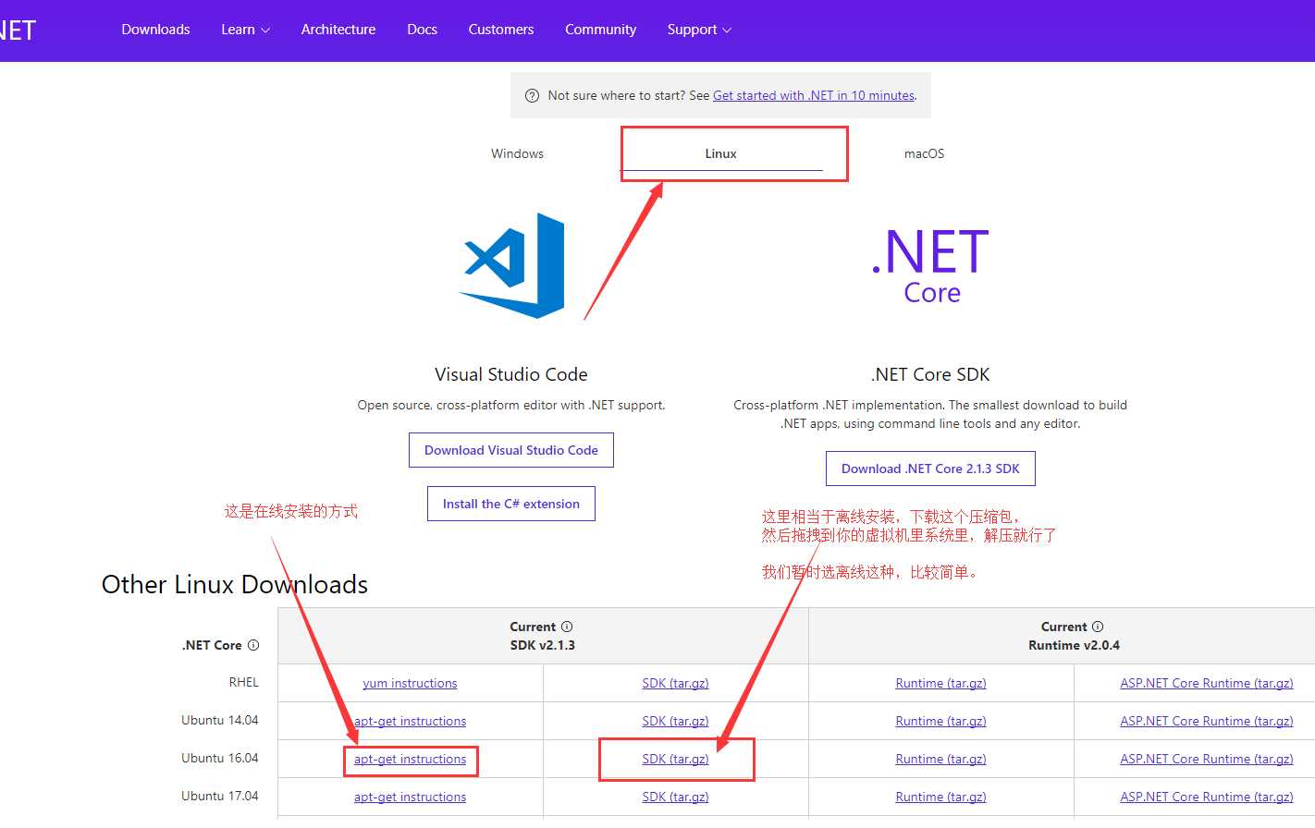Click the .NET logo in header
Viewport: 1315px width, 828px height.
coord(18,30)
